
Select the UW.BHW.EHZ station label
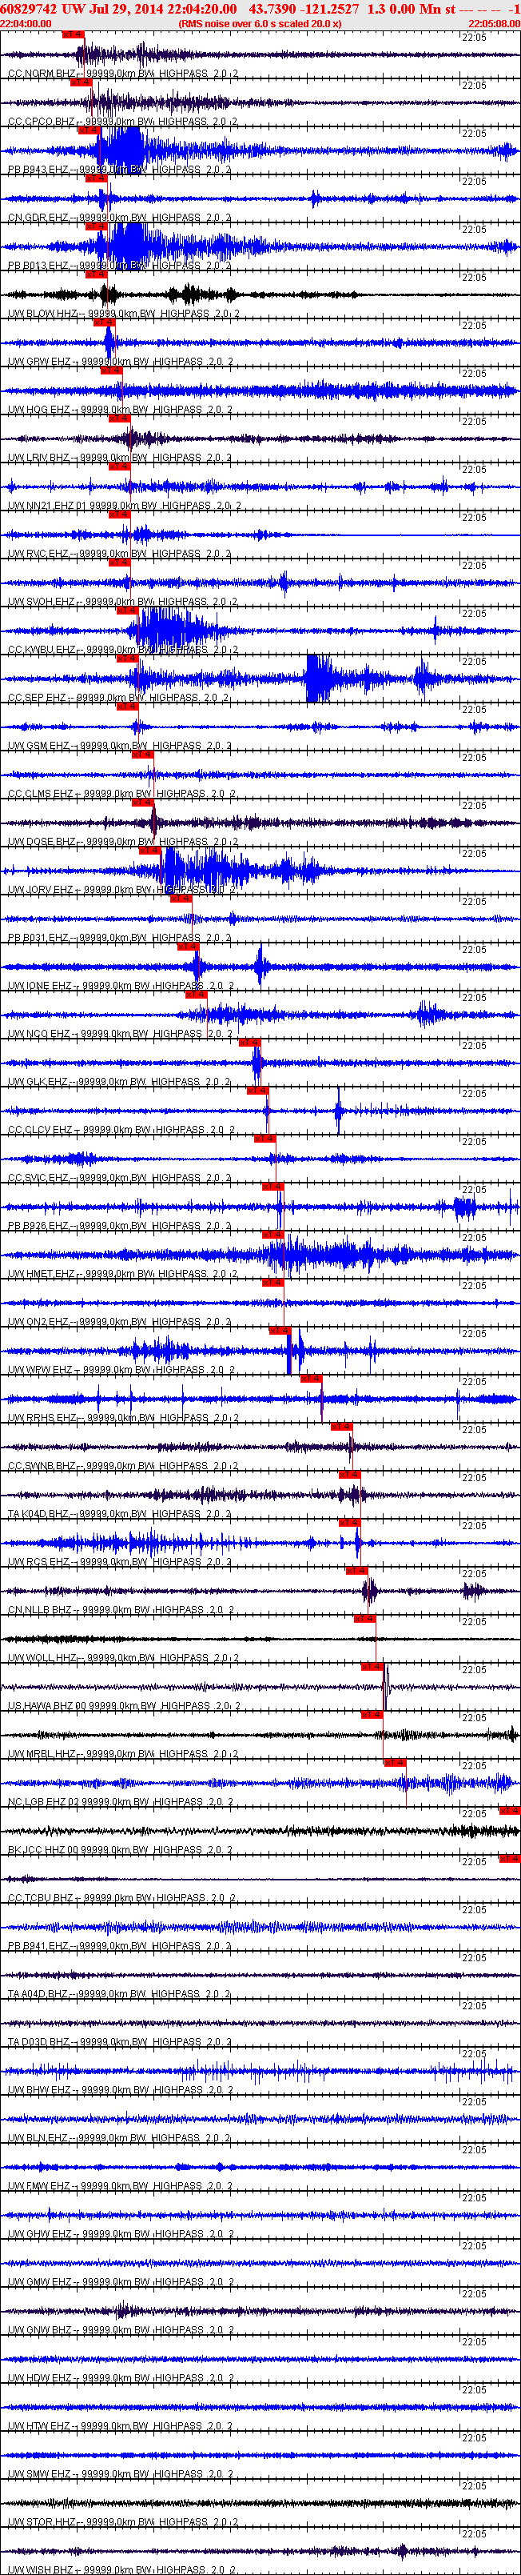click(x=40, y=2089)
